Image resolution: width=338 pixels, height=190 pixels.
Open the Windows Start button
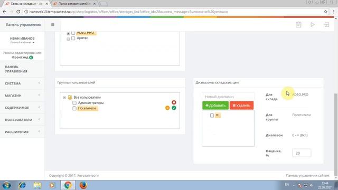pyautogui.click(x=6, y=185)
